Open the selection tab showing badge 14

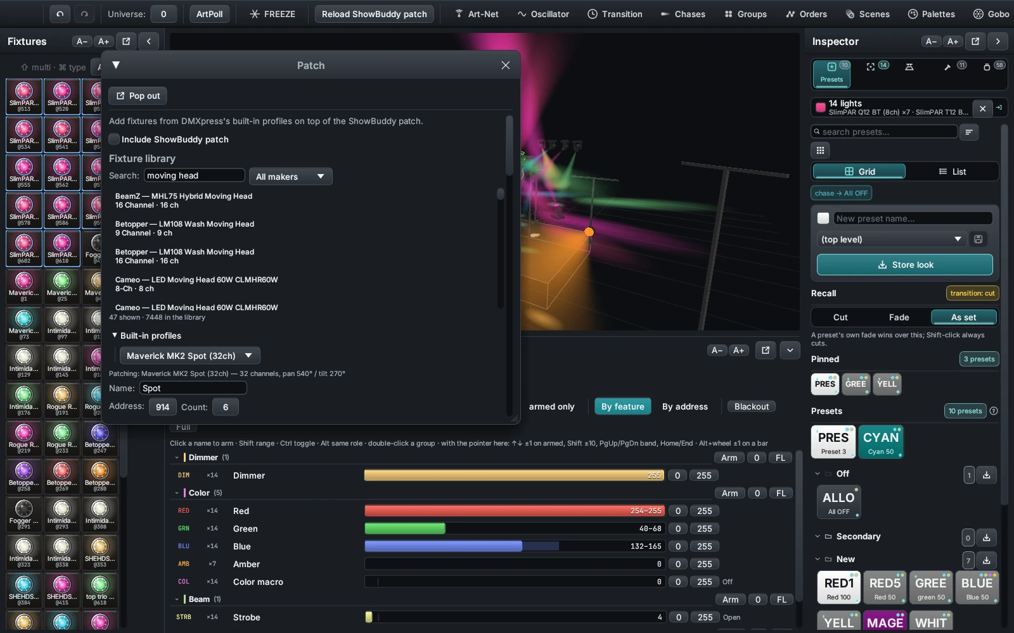point(877,66)
